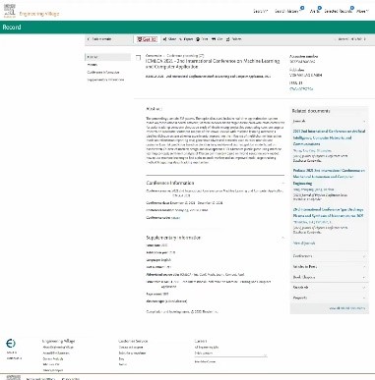Click the red Get It button

point(147,39)
